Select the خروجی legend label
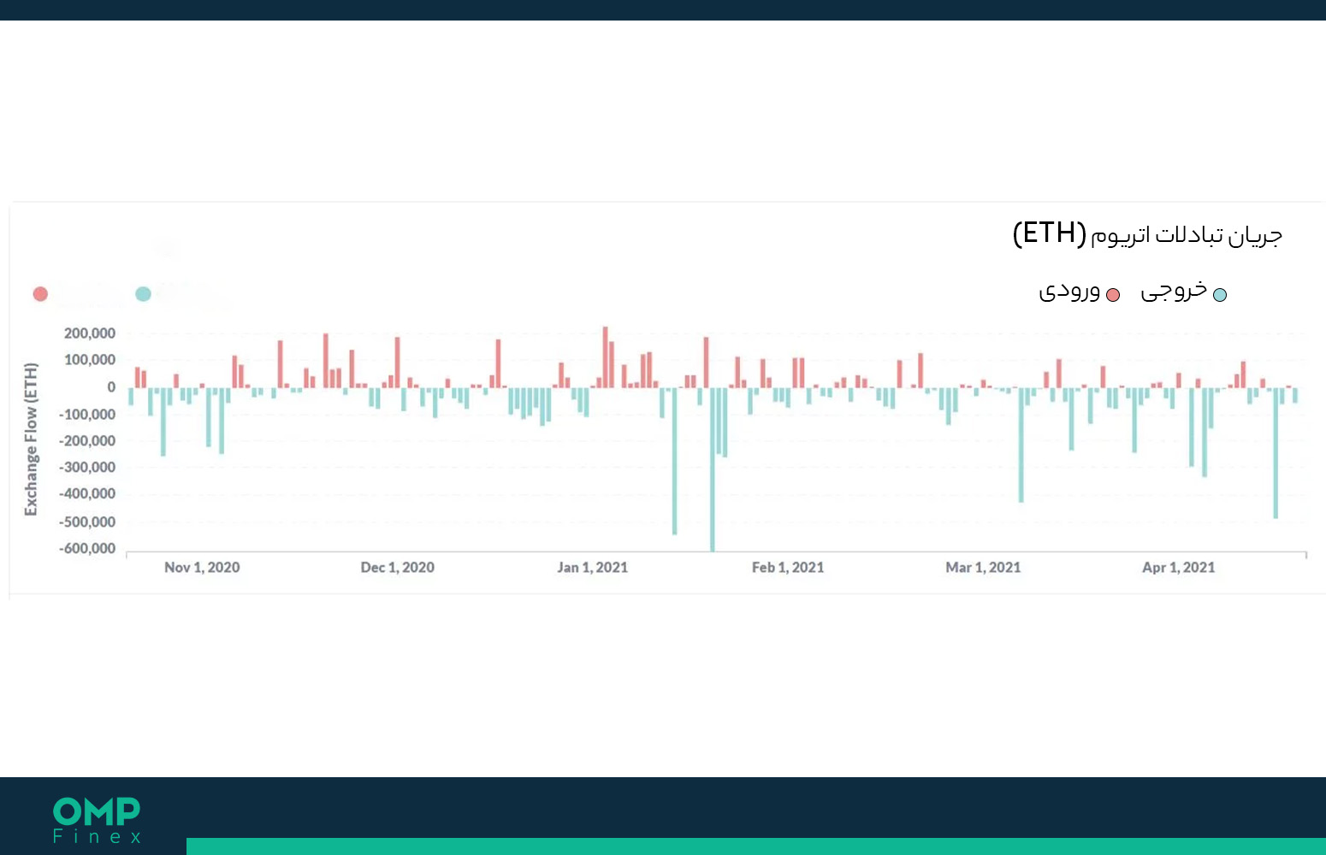Viewport: 1326px width, 855px height. (x=1174, y=291)
